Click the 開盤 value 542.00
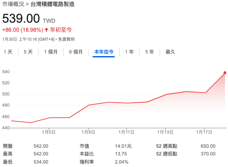Screen dimensions: 228x167 point(41,146)
